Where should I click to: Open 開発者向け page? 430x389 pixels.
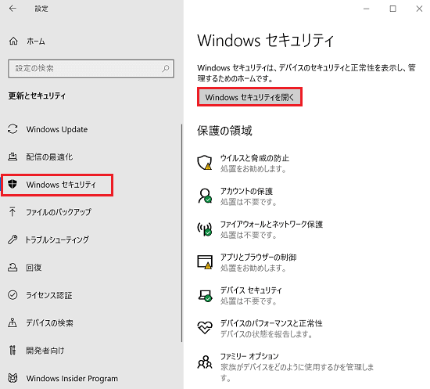[x=45, y=351]
